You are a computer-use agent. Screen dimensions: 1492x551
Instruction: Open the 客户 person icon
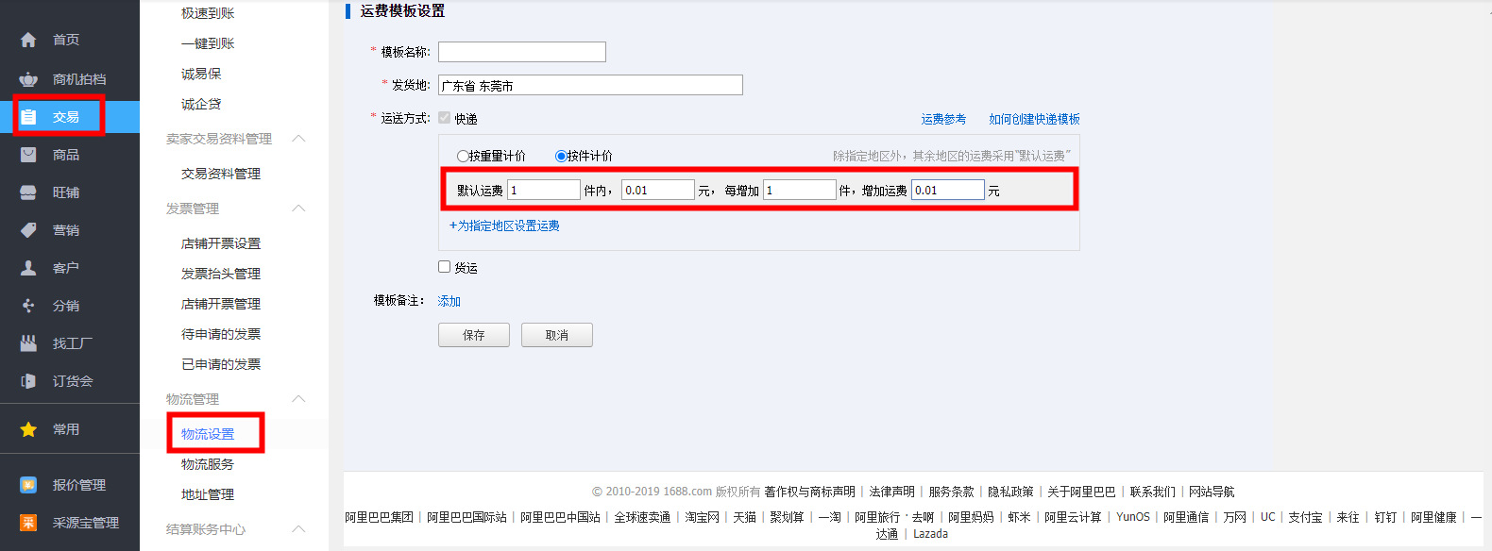point(28,268)
